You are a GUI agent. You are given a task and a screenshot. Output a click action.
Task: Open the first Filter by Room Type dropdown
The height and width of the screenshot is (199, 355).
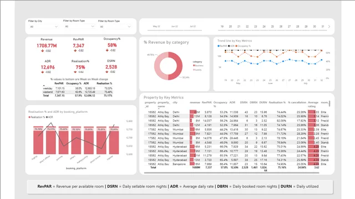79,27
